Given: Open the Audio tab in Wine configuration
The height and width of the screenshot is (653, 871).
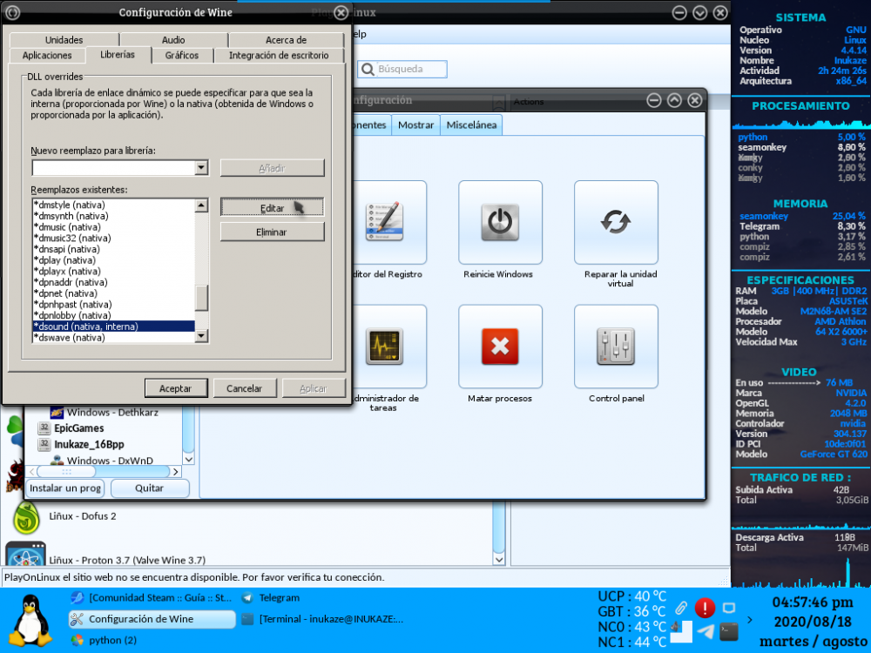Looking at the screenshot, I should (x=173, y=40).
